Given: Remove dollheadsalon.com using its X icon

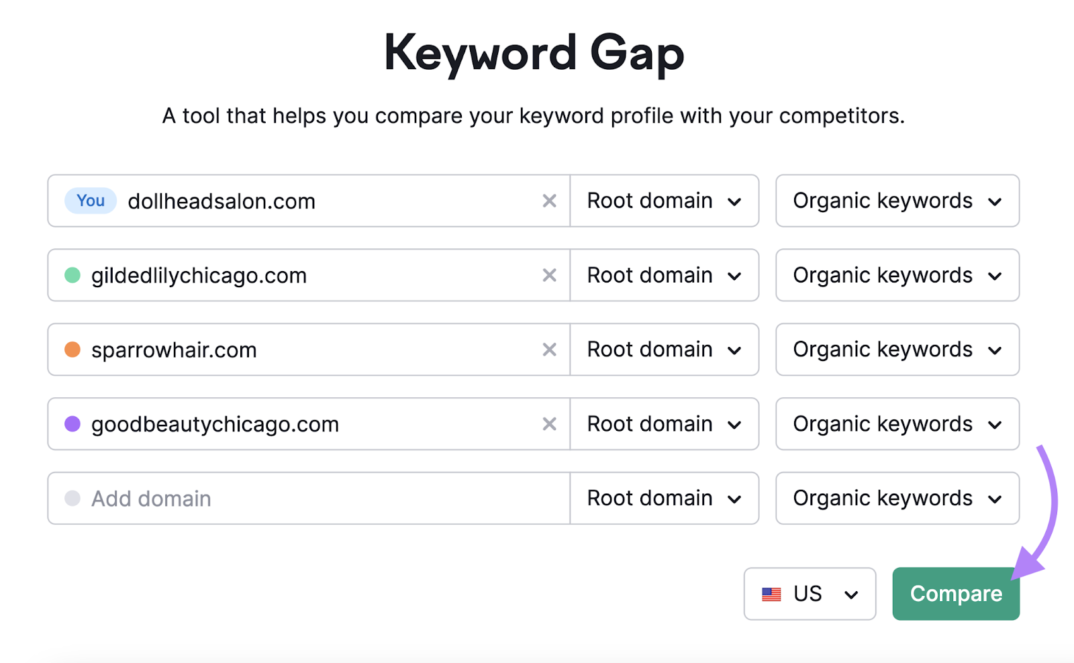Looking at the screenshot, I should pyautogui.click(x=549, y=201).
